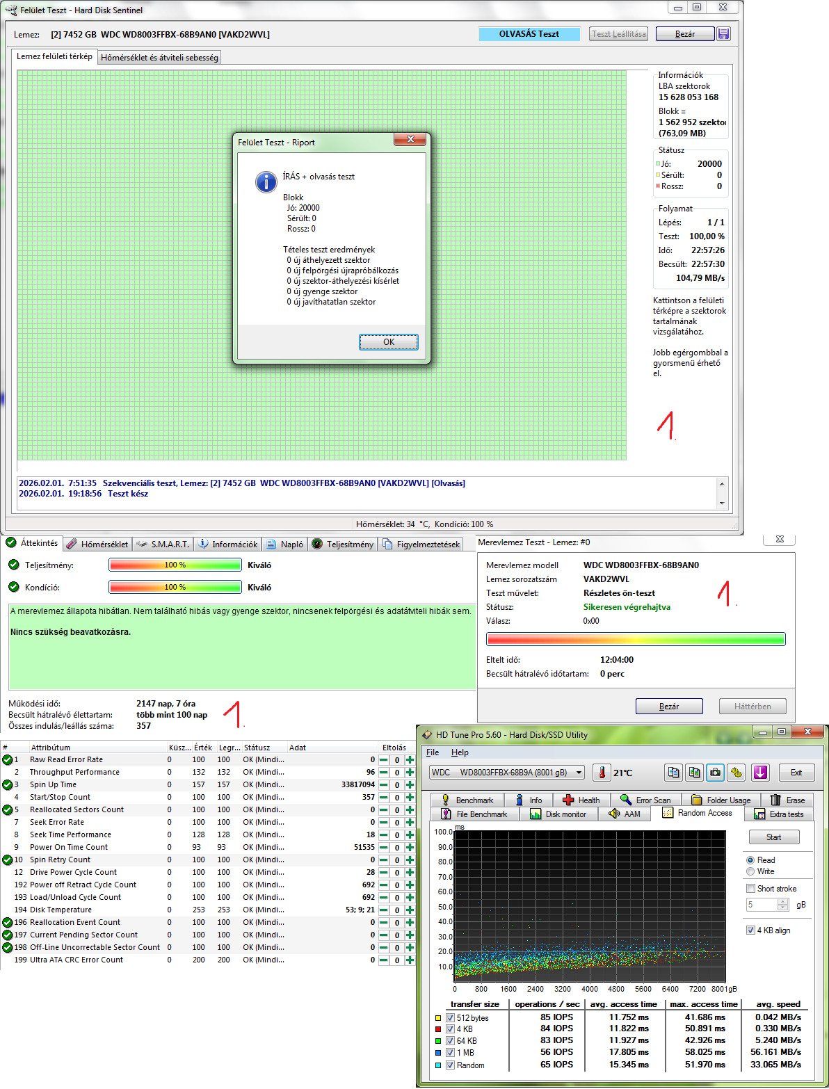829x1089 pixels.
Task: Open the File menu in HD Tune
Action: [433, 752]
